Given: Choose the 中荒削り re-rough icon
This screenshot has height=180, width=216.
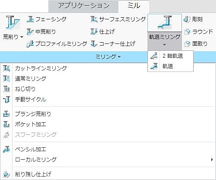Looking at the screenshot, I should [30, 31].
